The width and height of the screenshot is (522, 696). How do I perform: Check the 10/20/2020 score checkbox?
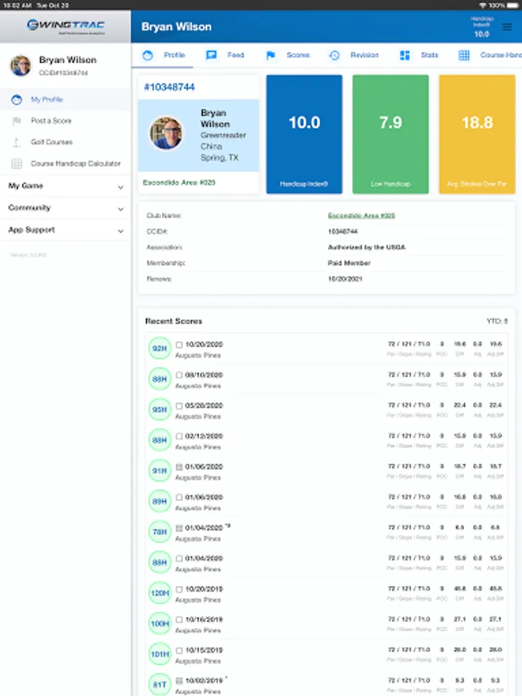click(x=179, y=345)
